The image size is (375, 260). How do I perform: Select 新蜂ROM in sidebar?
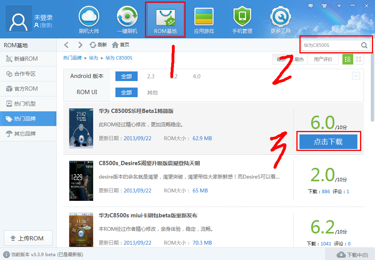(x=28, y=59)
